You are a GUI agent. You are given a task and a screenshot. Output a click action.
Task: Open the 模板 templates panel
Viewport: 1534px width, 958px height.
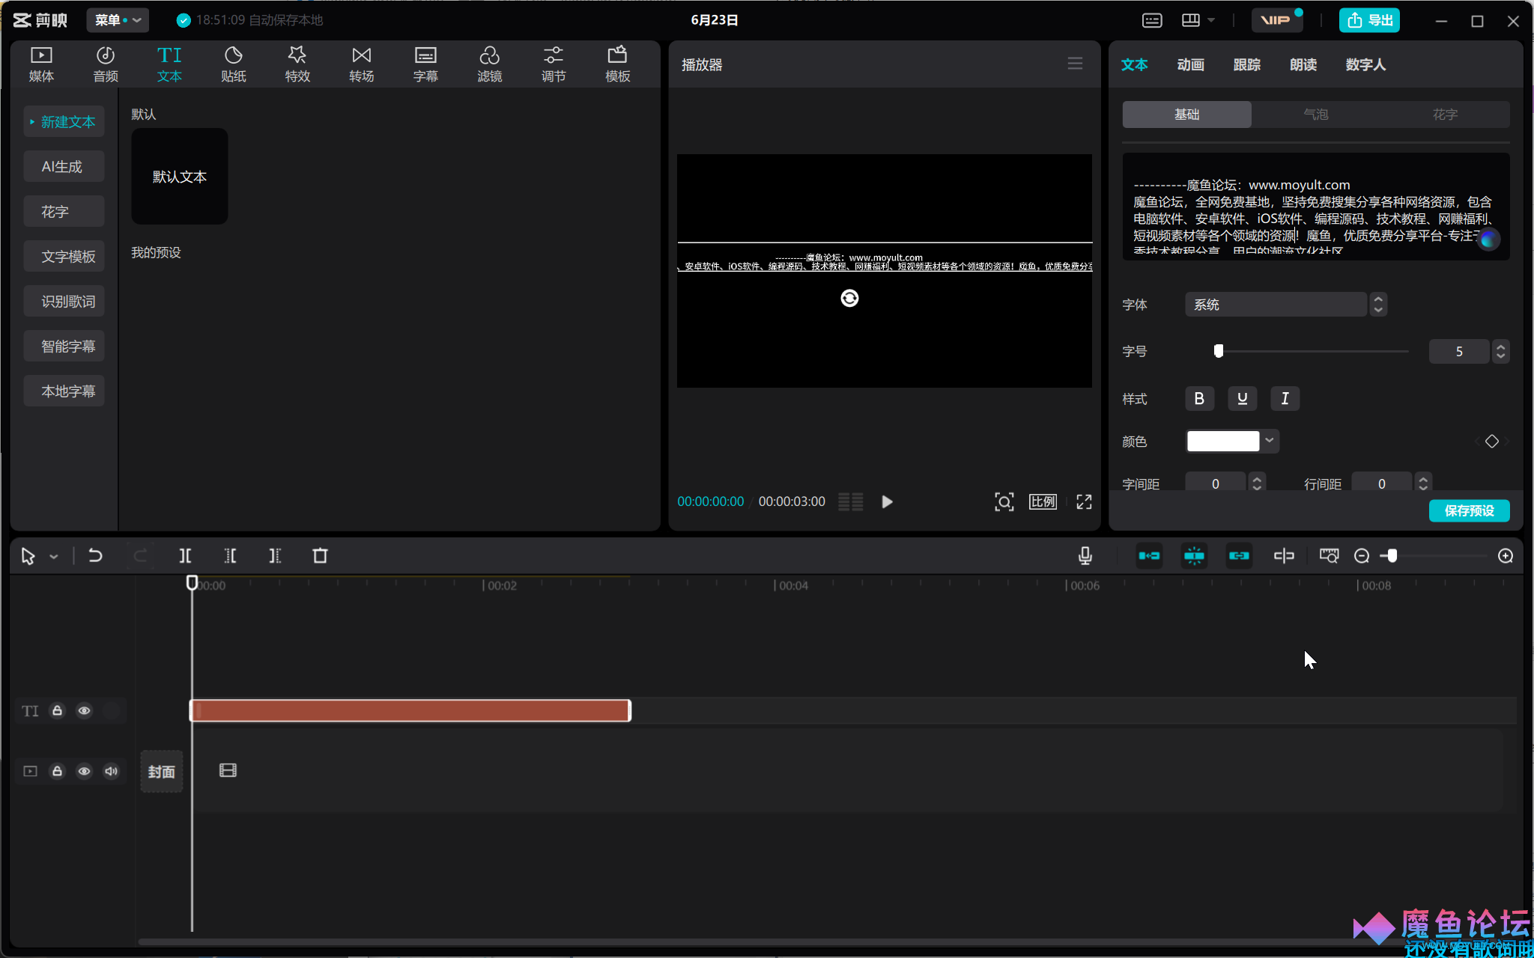[618, 64]
